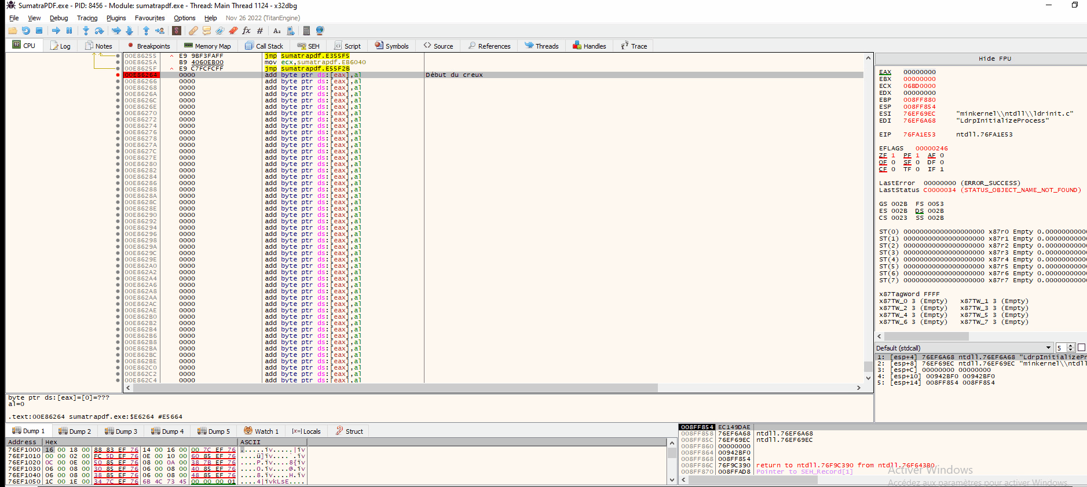Open the Functions fx icon

click(247, 31)
